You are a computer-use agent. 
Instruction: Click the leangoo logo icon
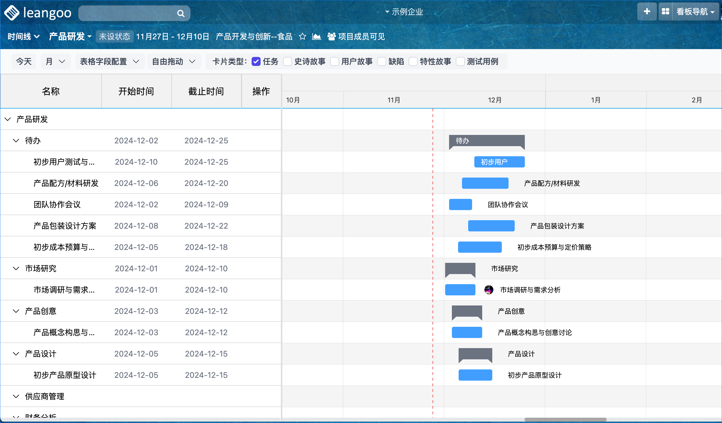click(12, 13)
